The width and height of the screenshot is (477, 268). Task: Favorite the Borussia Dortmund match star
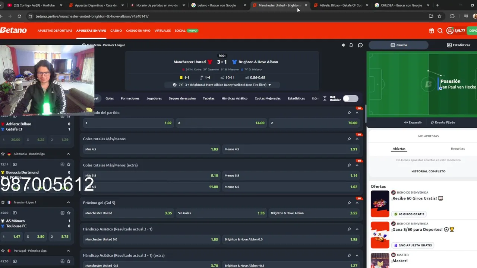pos(69,164)
